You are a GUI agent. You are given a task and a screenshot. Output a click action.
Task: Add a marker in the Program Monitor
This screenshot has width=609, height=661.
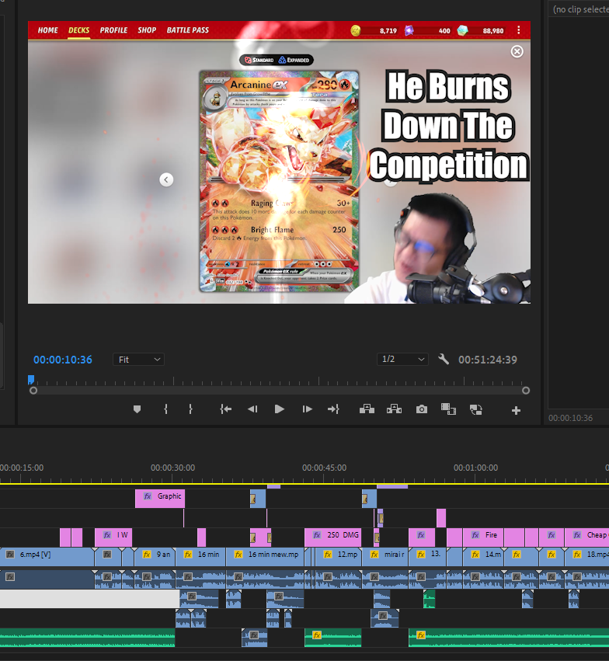(137, 409)
